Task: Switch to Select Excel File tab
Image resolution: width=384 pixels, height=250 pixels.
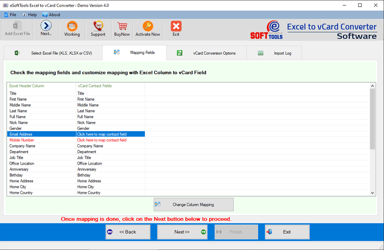Action: point(53,53)
